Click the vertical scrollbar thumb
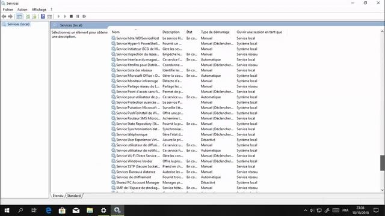 (x=383, y=163)
